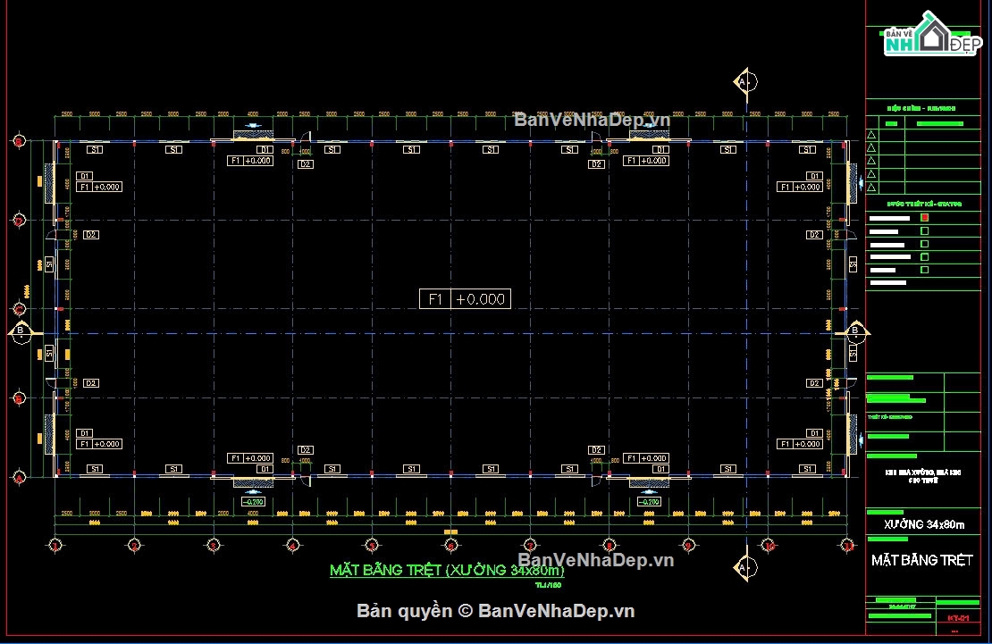
Task: Click the top section marker A symbol
Action: point(742,81)
